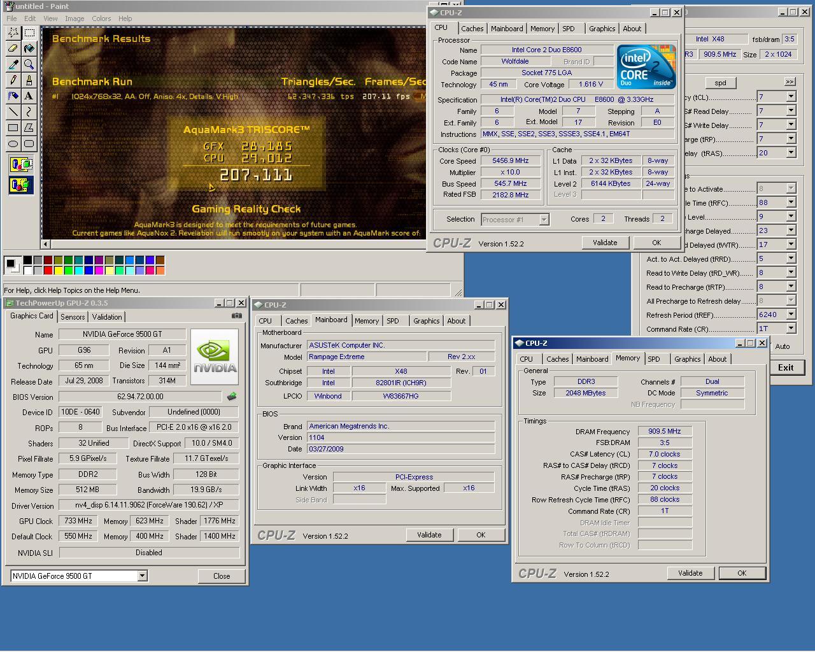
Task: Switch to the Sensors tab in GPU-Z
Action: 73,317
